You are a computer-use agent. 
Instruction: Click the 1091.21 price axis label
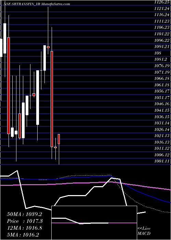click(162, 47)
